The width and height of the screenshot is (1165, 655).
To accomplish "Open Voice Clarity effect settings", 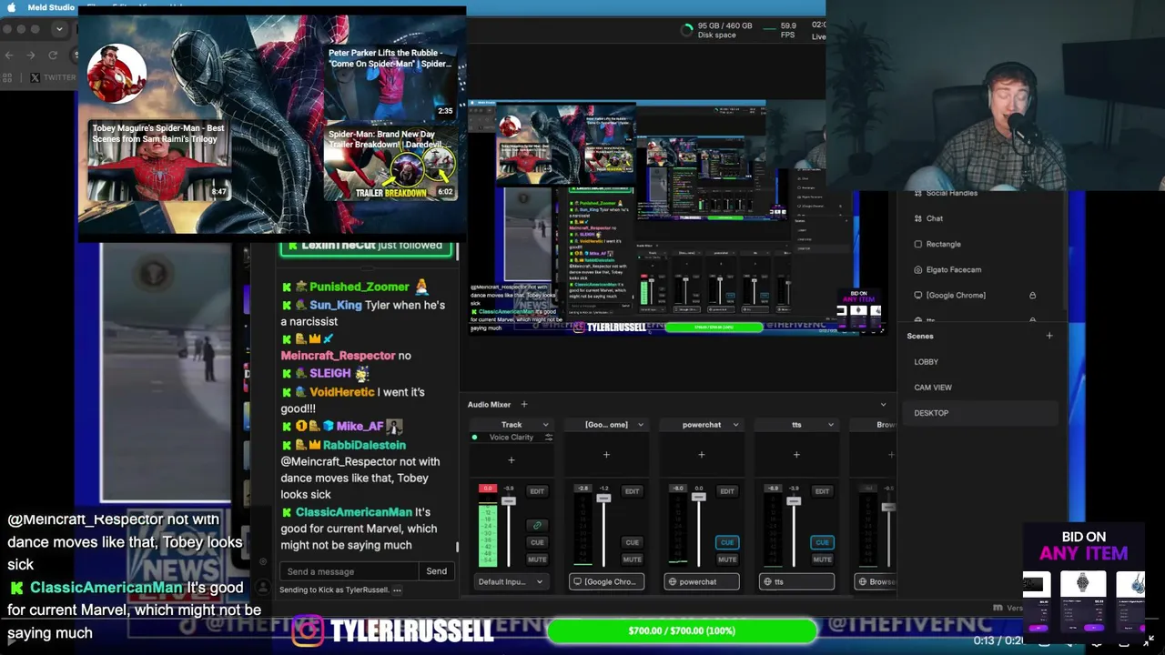I will [548, 438].
